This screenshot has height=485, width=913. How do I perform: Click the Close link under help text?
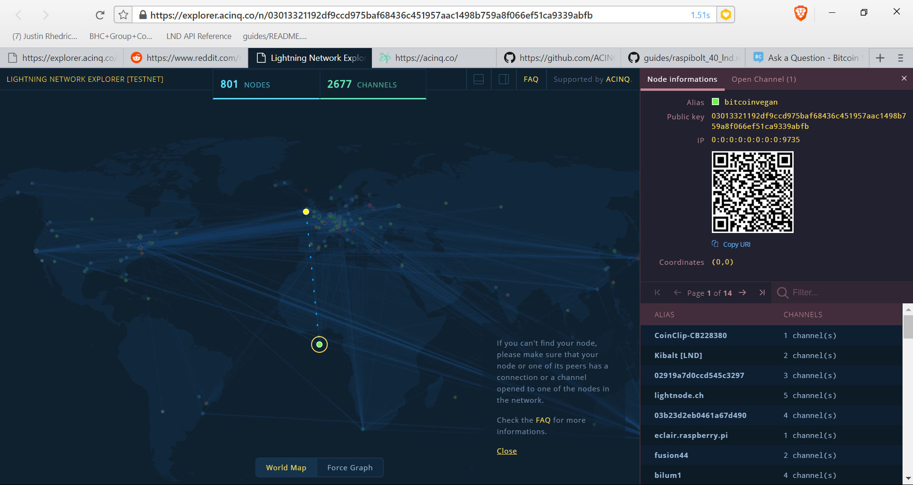pos(506,451)
